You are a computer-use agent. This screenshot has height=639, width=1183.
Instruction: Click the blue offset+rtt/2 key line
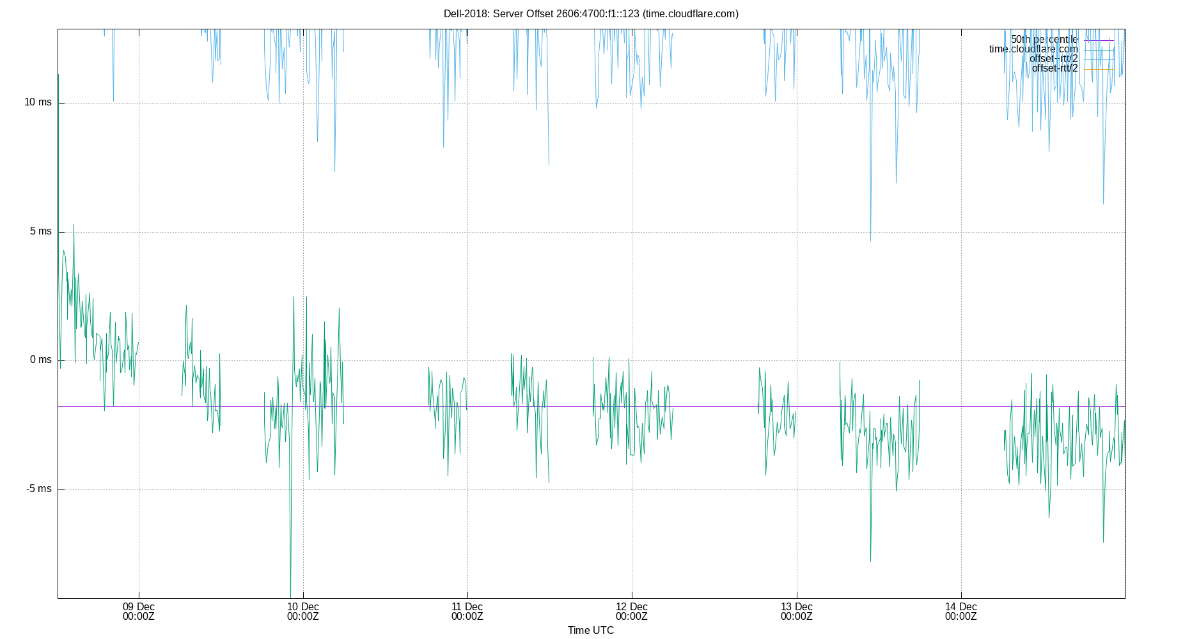1099,59
